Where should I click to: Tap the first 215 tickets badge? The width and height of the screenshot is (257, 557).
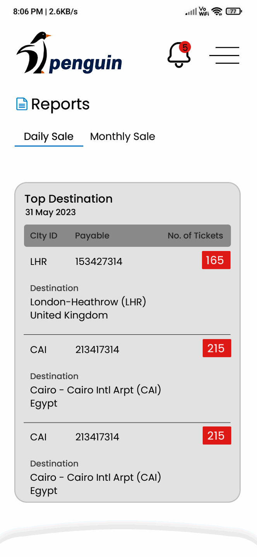click(217, 348)
